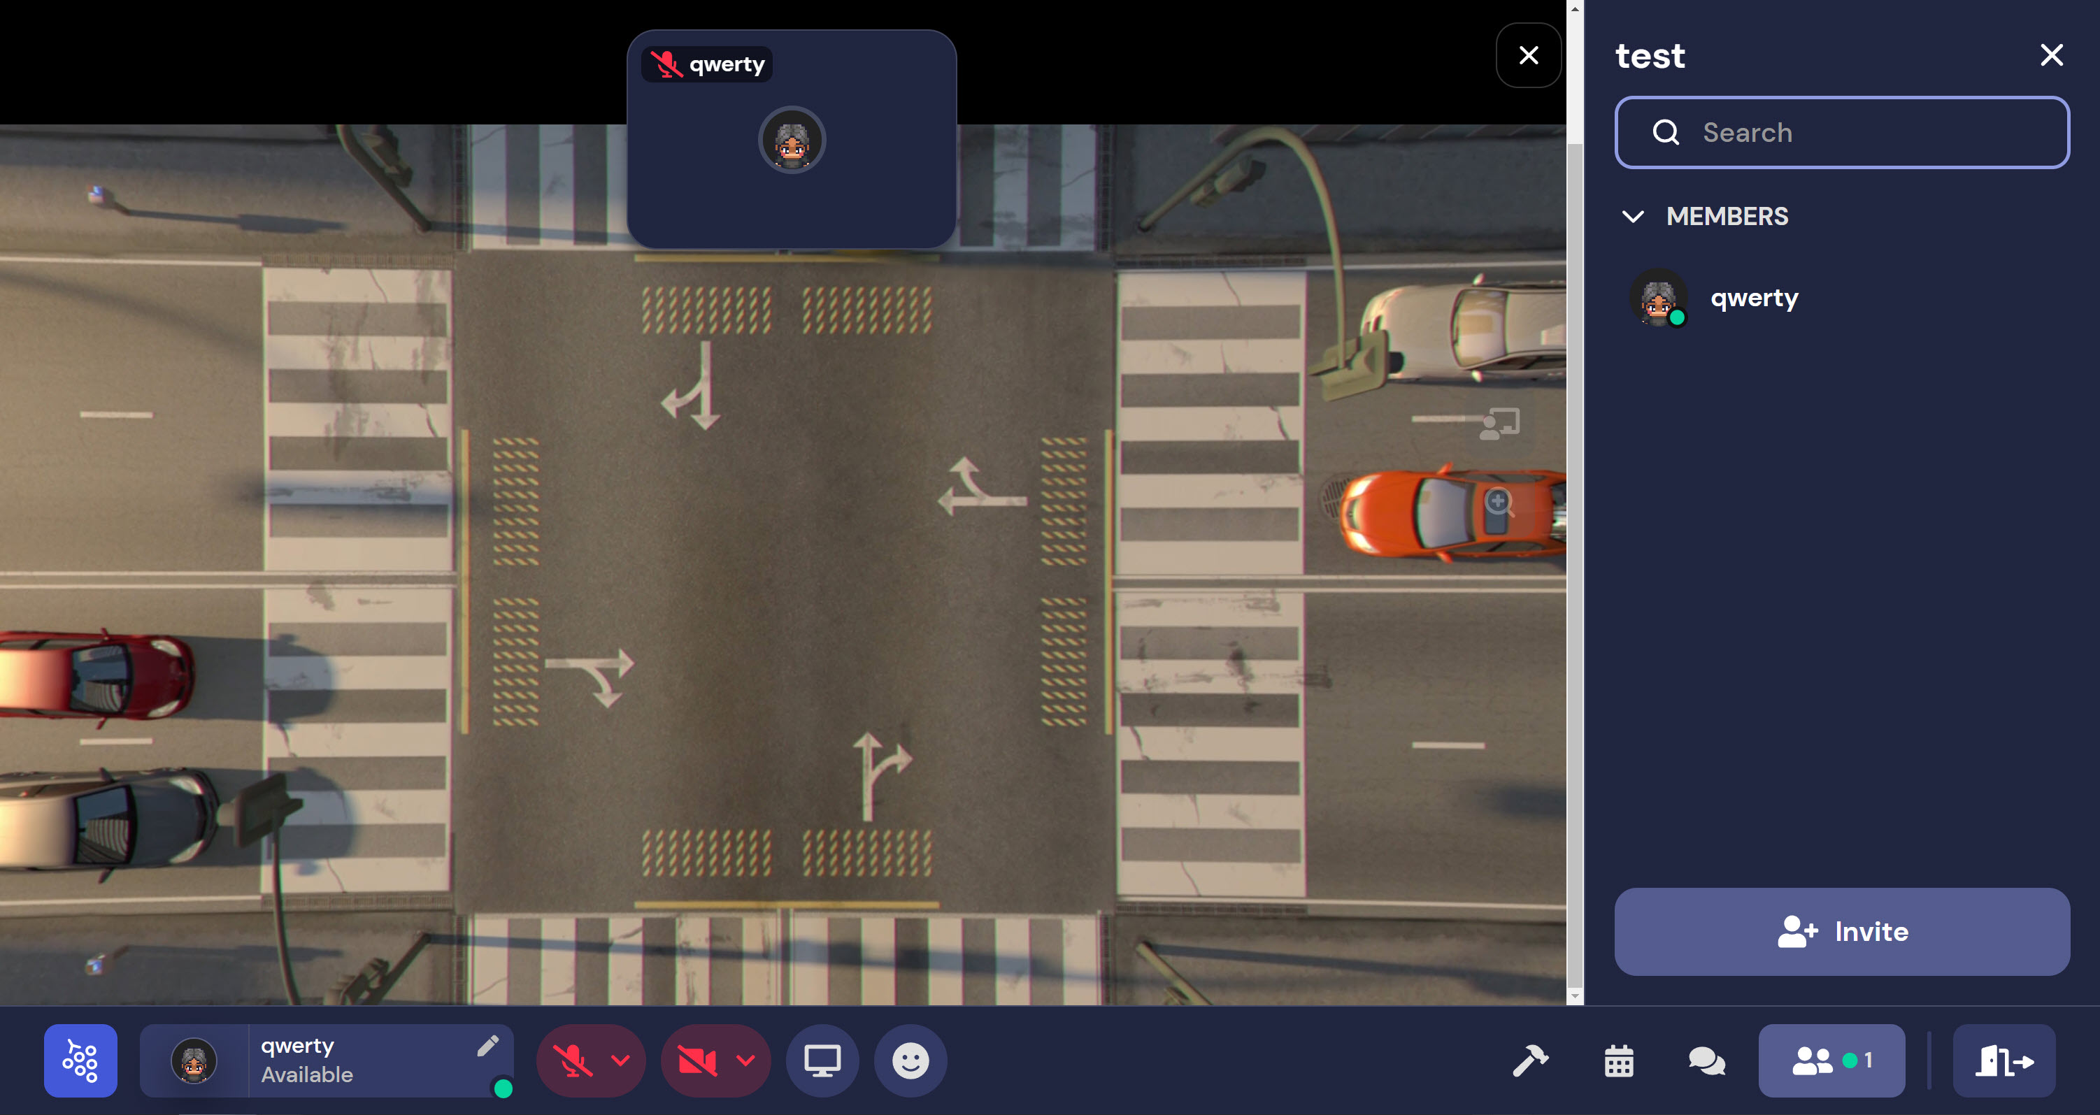The image size is (2100, 1115).
Task: Start screen sharing with monitor icon
Action: 822,1060
